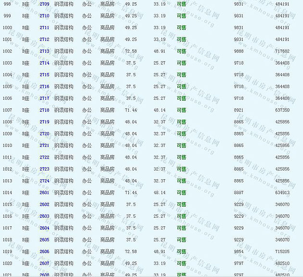Click the 2722 room link
The height and width of the screenshot is (277, 303).
click(x=44, y=158)
